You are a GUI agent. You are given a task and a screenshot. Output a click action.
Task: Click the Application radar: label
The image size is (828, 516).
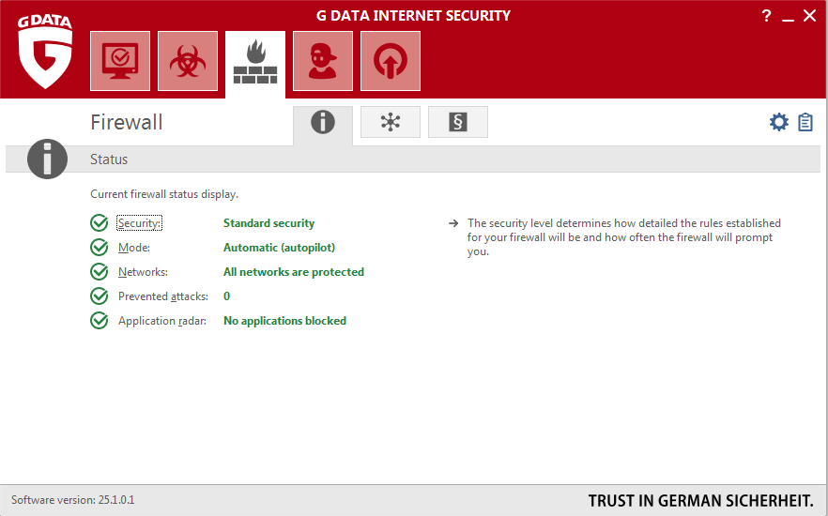coord(162,321)
